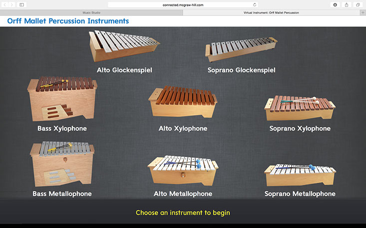Go back with the browser back arrow
Screen dimensions: 366x228
coord(5,4)
